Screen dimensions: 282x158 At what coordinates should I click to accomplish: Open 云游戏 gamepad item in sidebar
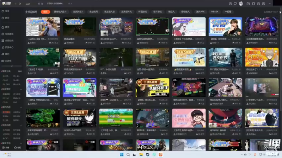tap(7, 61)
